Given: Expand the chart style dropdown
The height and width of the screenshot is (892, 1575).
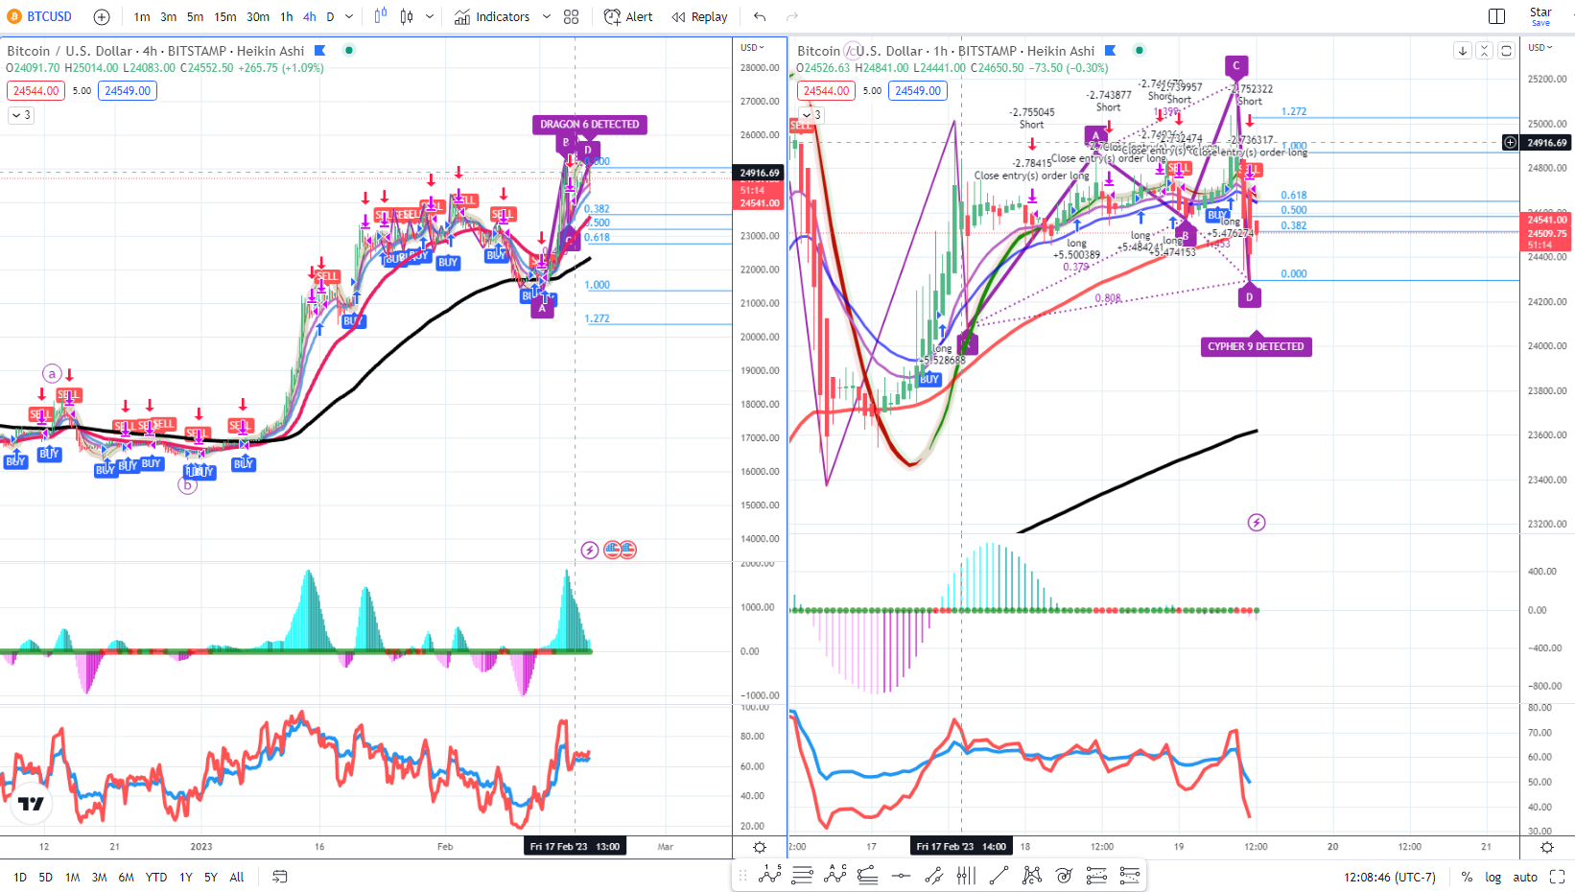Looking at the screenshot, I should 430,16.
